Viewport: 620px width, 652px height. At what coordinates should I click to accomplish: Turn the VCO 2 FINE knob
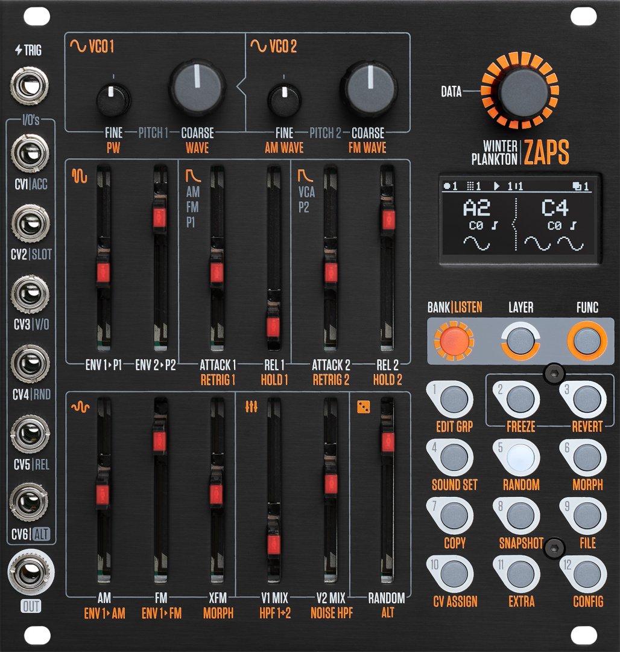tap(284, 100)
